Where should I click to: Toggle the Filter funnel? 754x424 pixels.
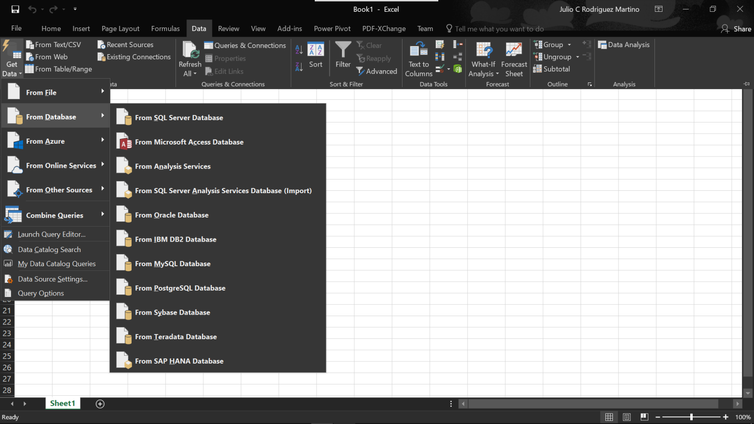point(343,55)
